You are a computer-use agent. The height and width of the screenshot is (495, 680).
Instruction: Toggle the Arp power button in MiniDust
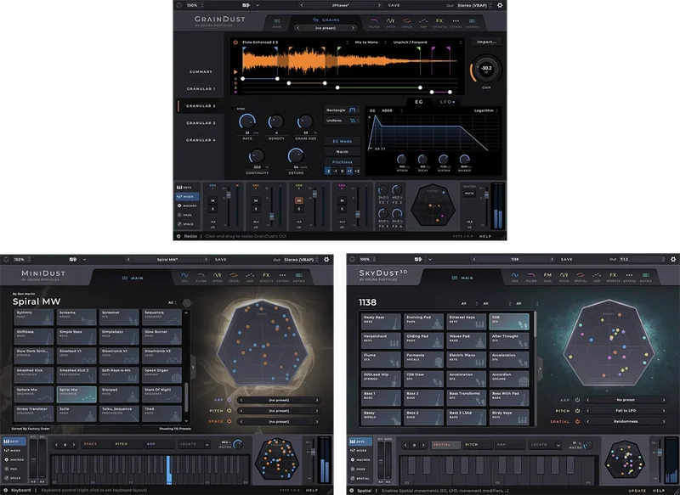pos(229,400)
